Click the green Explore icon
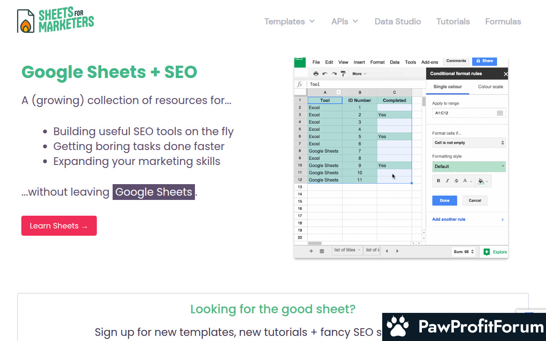 (487, 252)
